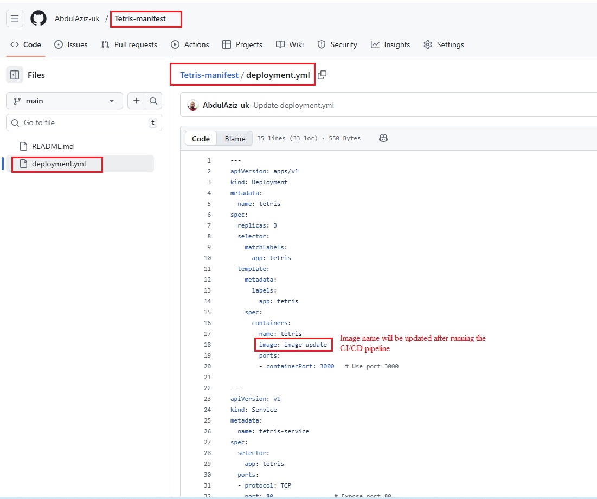Click the search magnifier icon in Files

153,101
